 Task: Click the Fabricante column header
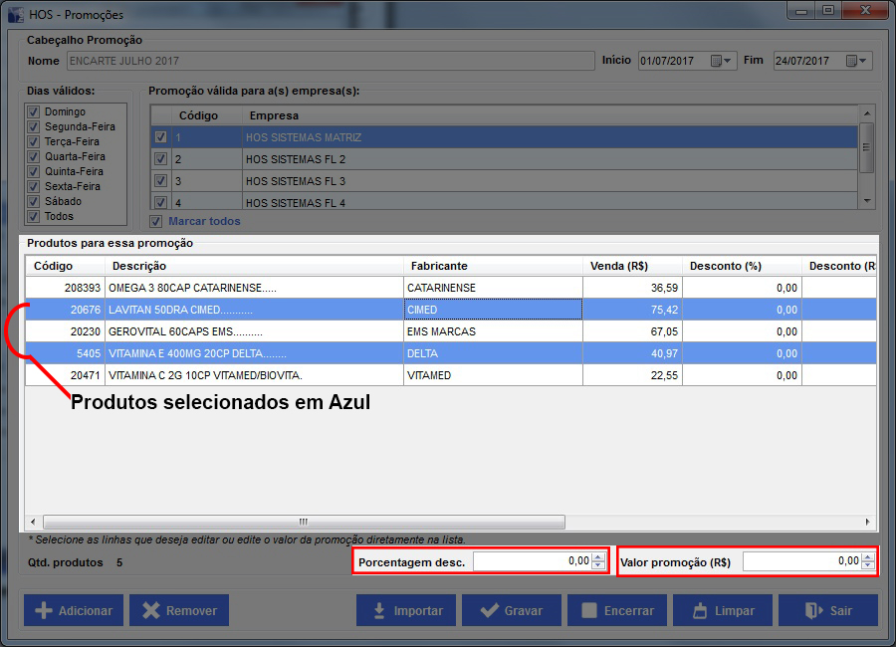[x=493, y=266]
